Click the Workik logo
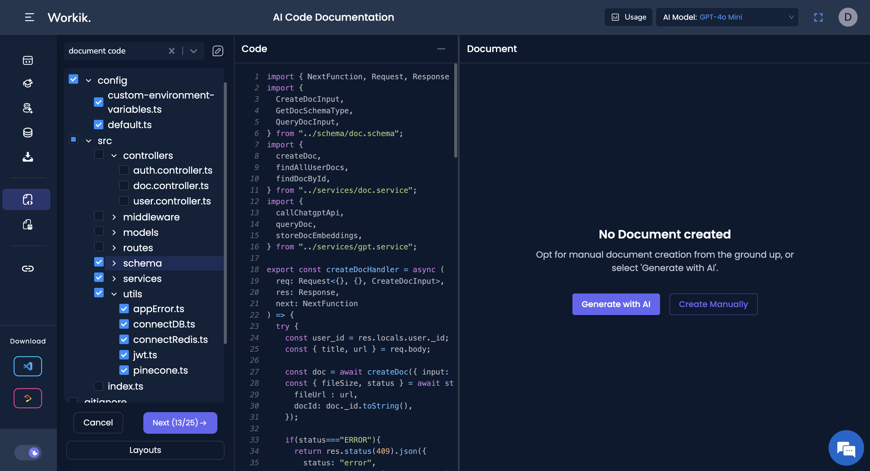 click(x=69, y=17)
